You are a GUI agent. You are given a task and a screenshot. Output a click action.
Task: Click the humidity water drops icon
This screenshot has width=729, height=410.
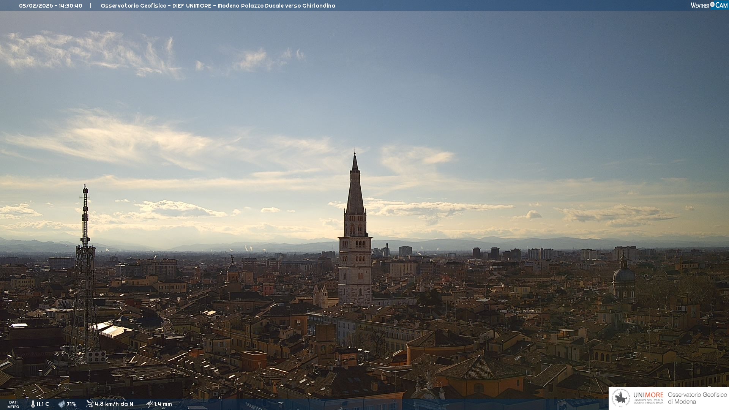coord(62,404)
